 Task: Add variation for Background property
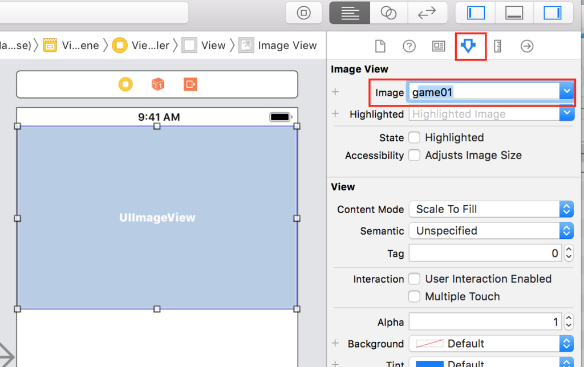[335, 343]
